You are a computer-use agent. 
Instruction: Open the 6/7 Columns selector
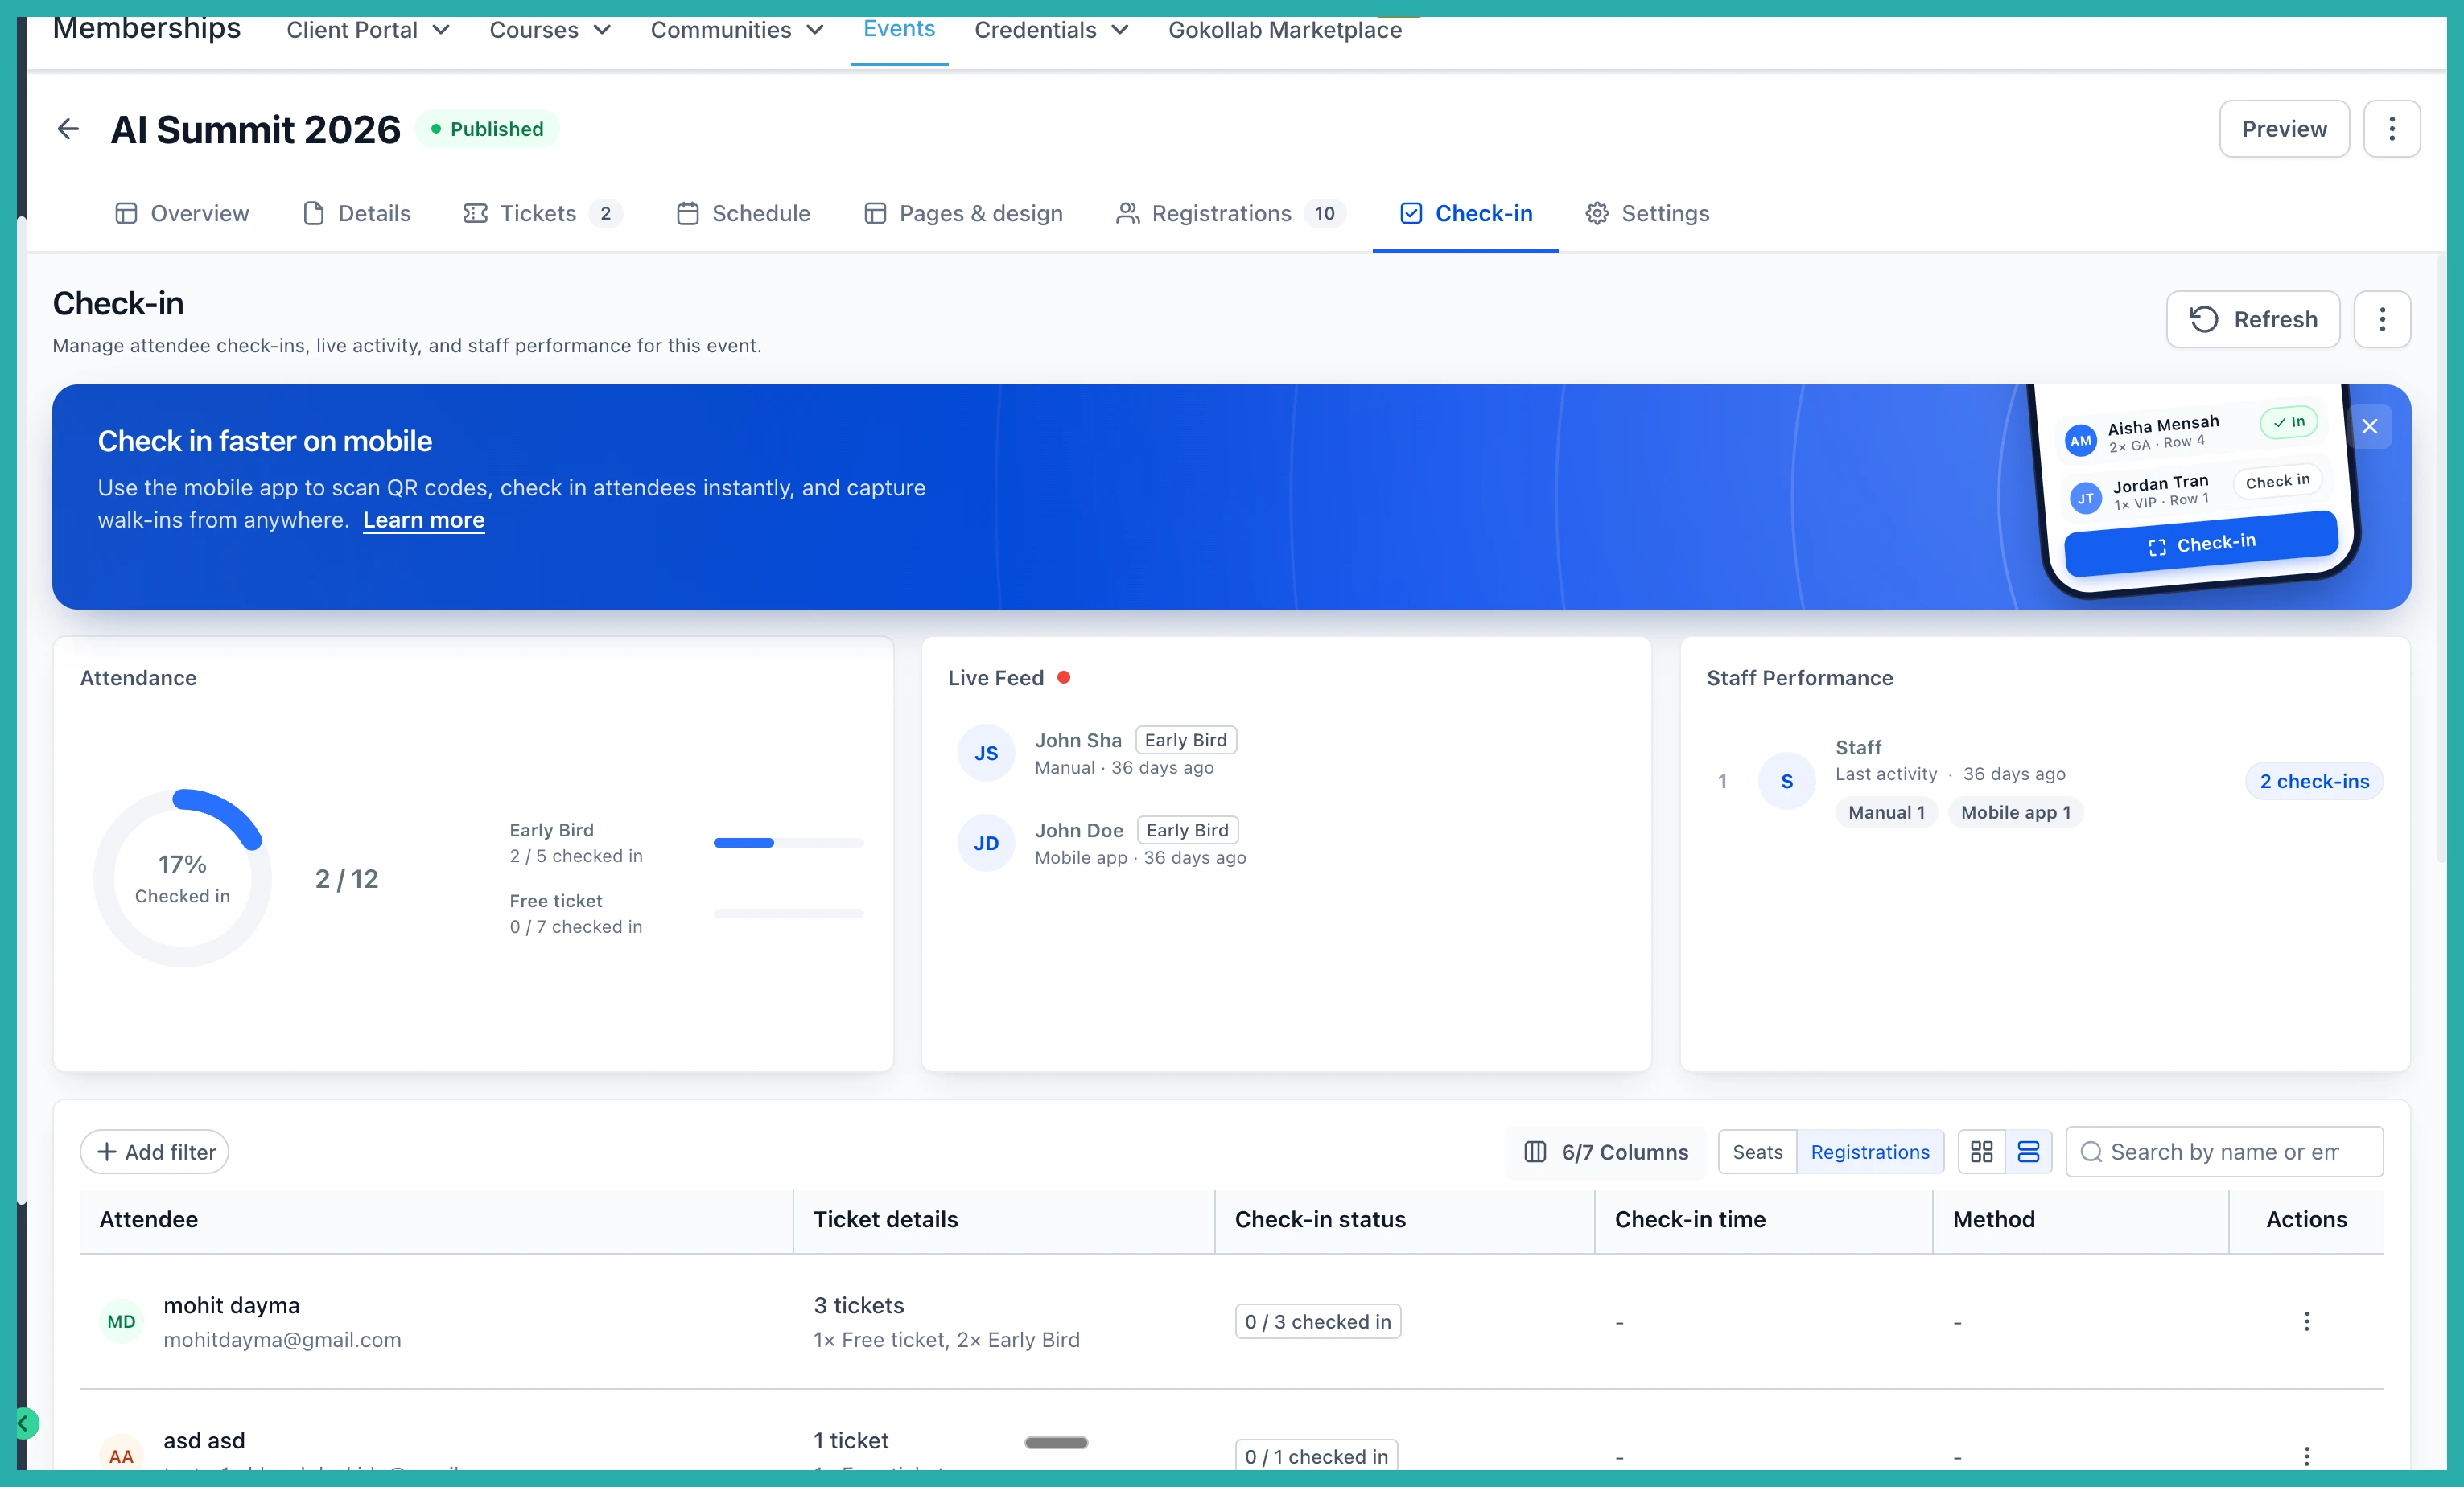point(1605,1152)
